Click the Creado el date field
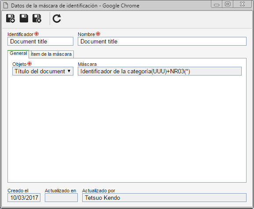254x209 pixels. [x=24, y=198]
